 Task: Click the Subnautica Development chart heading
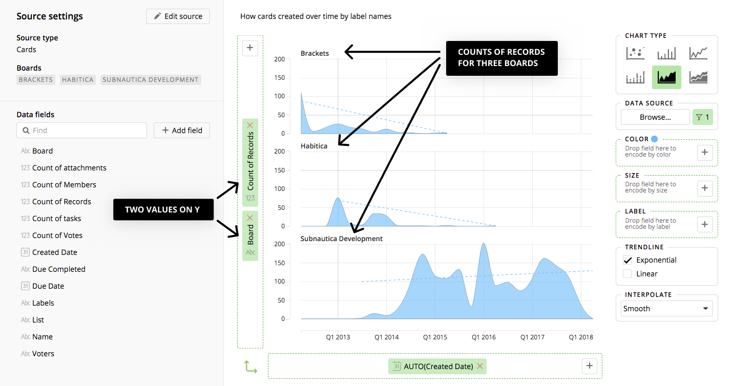(x=342, y=239)
